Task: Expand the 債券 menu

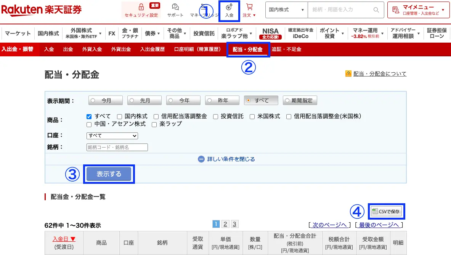Action: (152, 33)
